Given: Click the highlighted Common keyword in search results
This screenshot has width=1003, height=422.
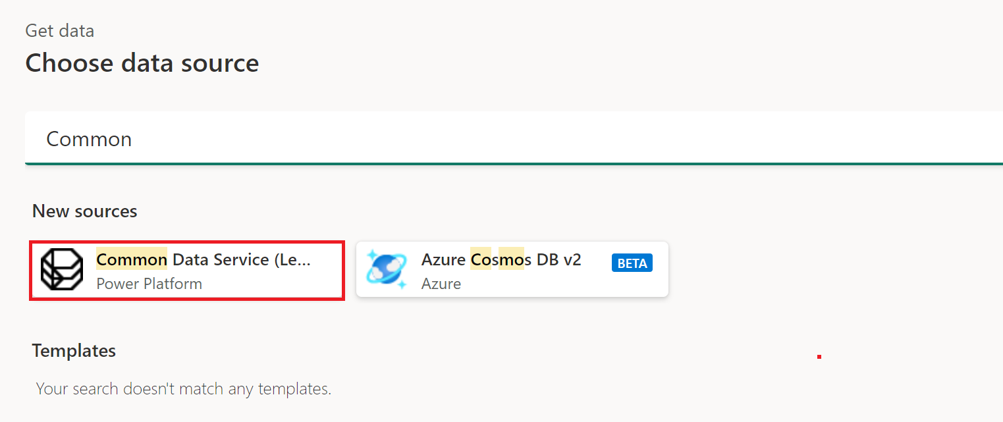Looking at the screenshot, I should tap(131, 259).
